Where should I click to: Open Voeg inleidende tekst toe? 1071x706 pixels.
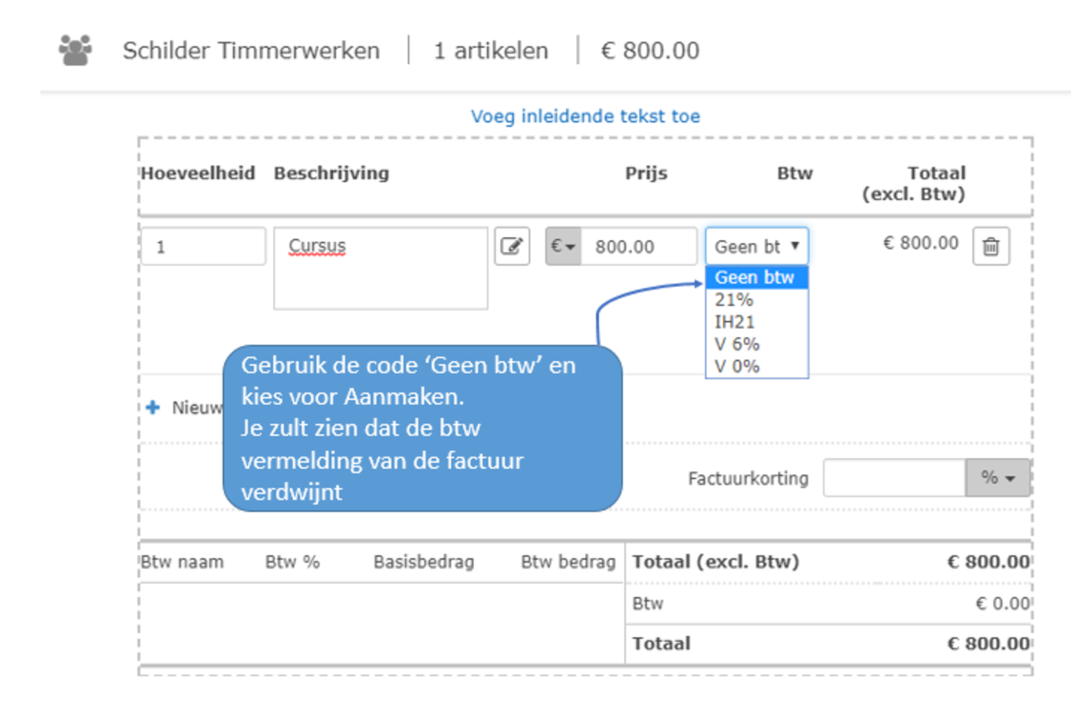click(586, 116)
